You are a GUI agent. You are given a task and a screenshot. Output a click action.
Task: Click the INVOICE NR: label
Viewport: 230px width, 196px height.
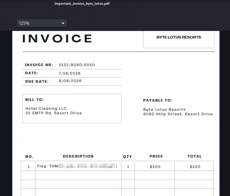click(39, 65)
